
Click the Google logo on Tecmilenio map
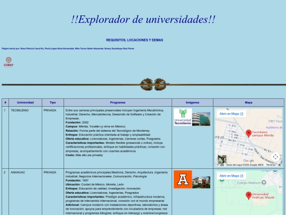(x=248, y=161)
